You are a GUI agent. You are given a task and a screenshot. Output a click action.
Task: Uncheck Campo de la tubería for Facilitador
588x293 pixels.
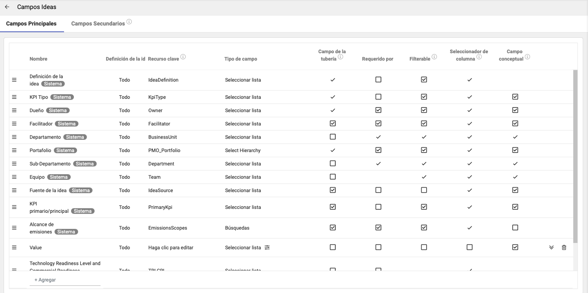[333, 123]
